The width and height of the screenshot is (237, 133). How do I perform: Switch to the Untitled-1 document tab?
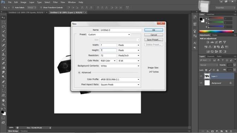tap(27, 13)
